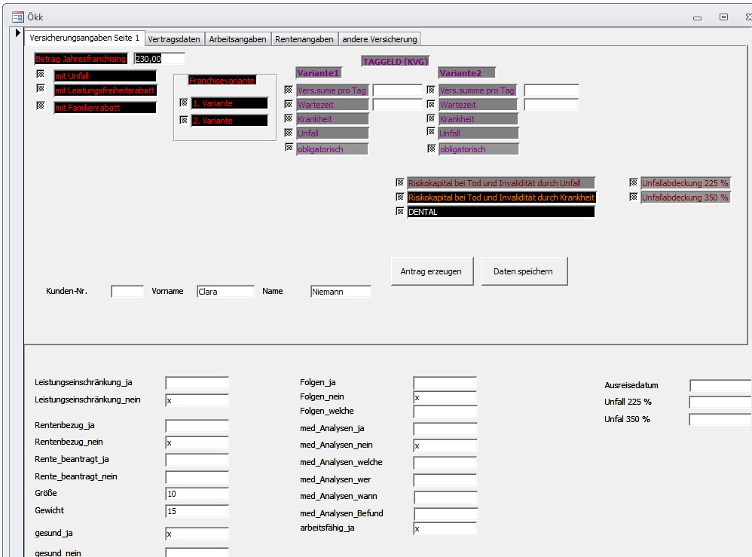This screenshot has height=557, width=752.
Task: Click the Ökk form icon in title bar
Action: point(17,17)
